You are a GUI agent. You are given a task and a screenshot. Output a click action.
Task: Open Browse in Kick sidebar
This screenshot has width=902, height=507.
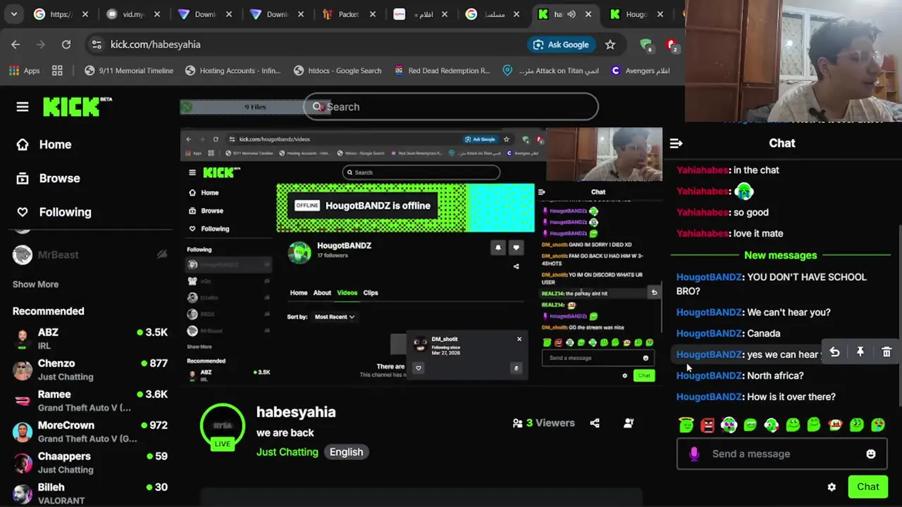pos(48,178)
